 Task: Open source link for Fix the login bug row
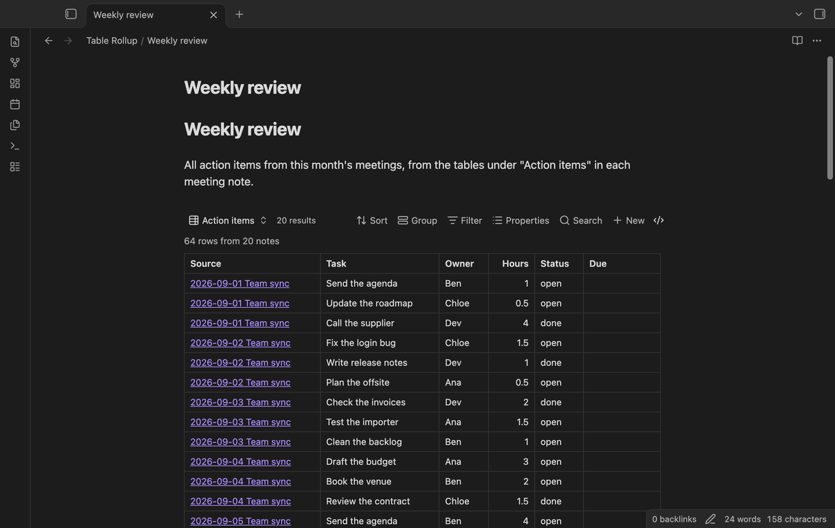click(241, 343)
